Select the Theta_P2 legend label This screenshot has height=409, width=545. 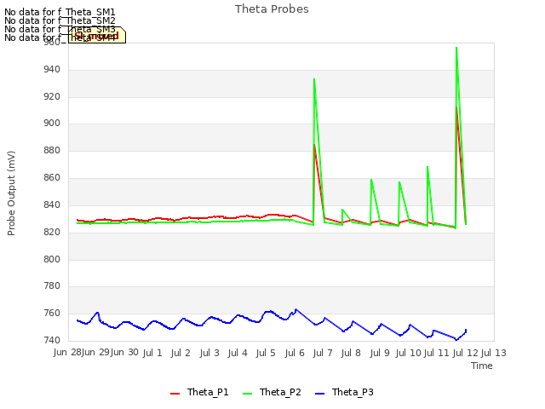[x=280, y=392]
